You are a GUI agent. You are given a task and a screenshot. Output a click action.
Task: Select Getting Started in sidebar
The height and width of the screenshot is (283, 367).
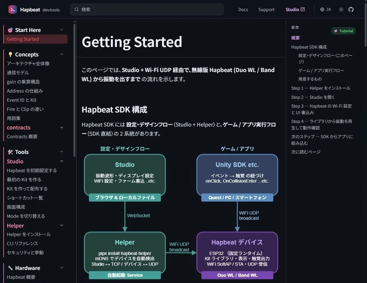[36, 39]
